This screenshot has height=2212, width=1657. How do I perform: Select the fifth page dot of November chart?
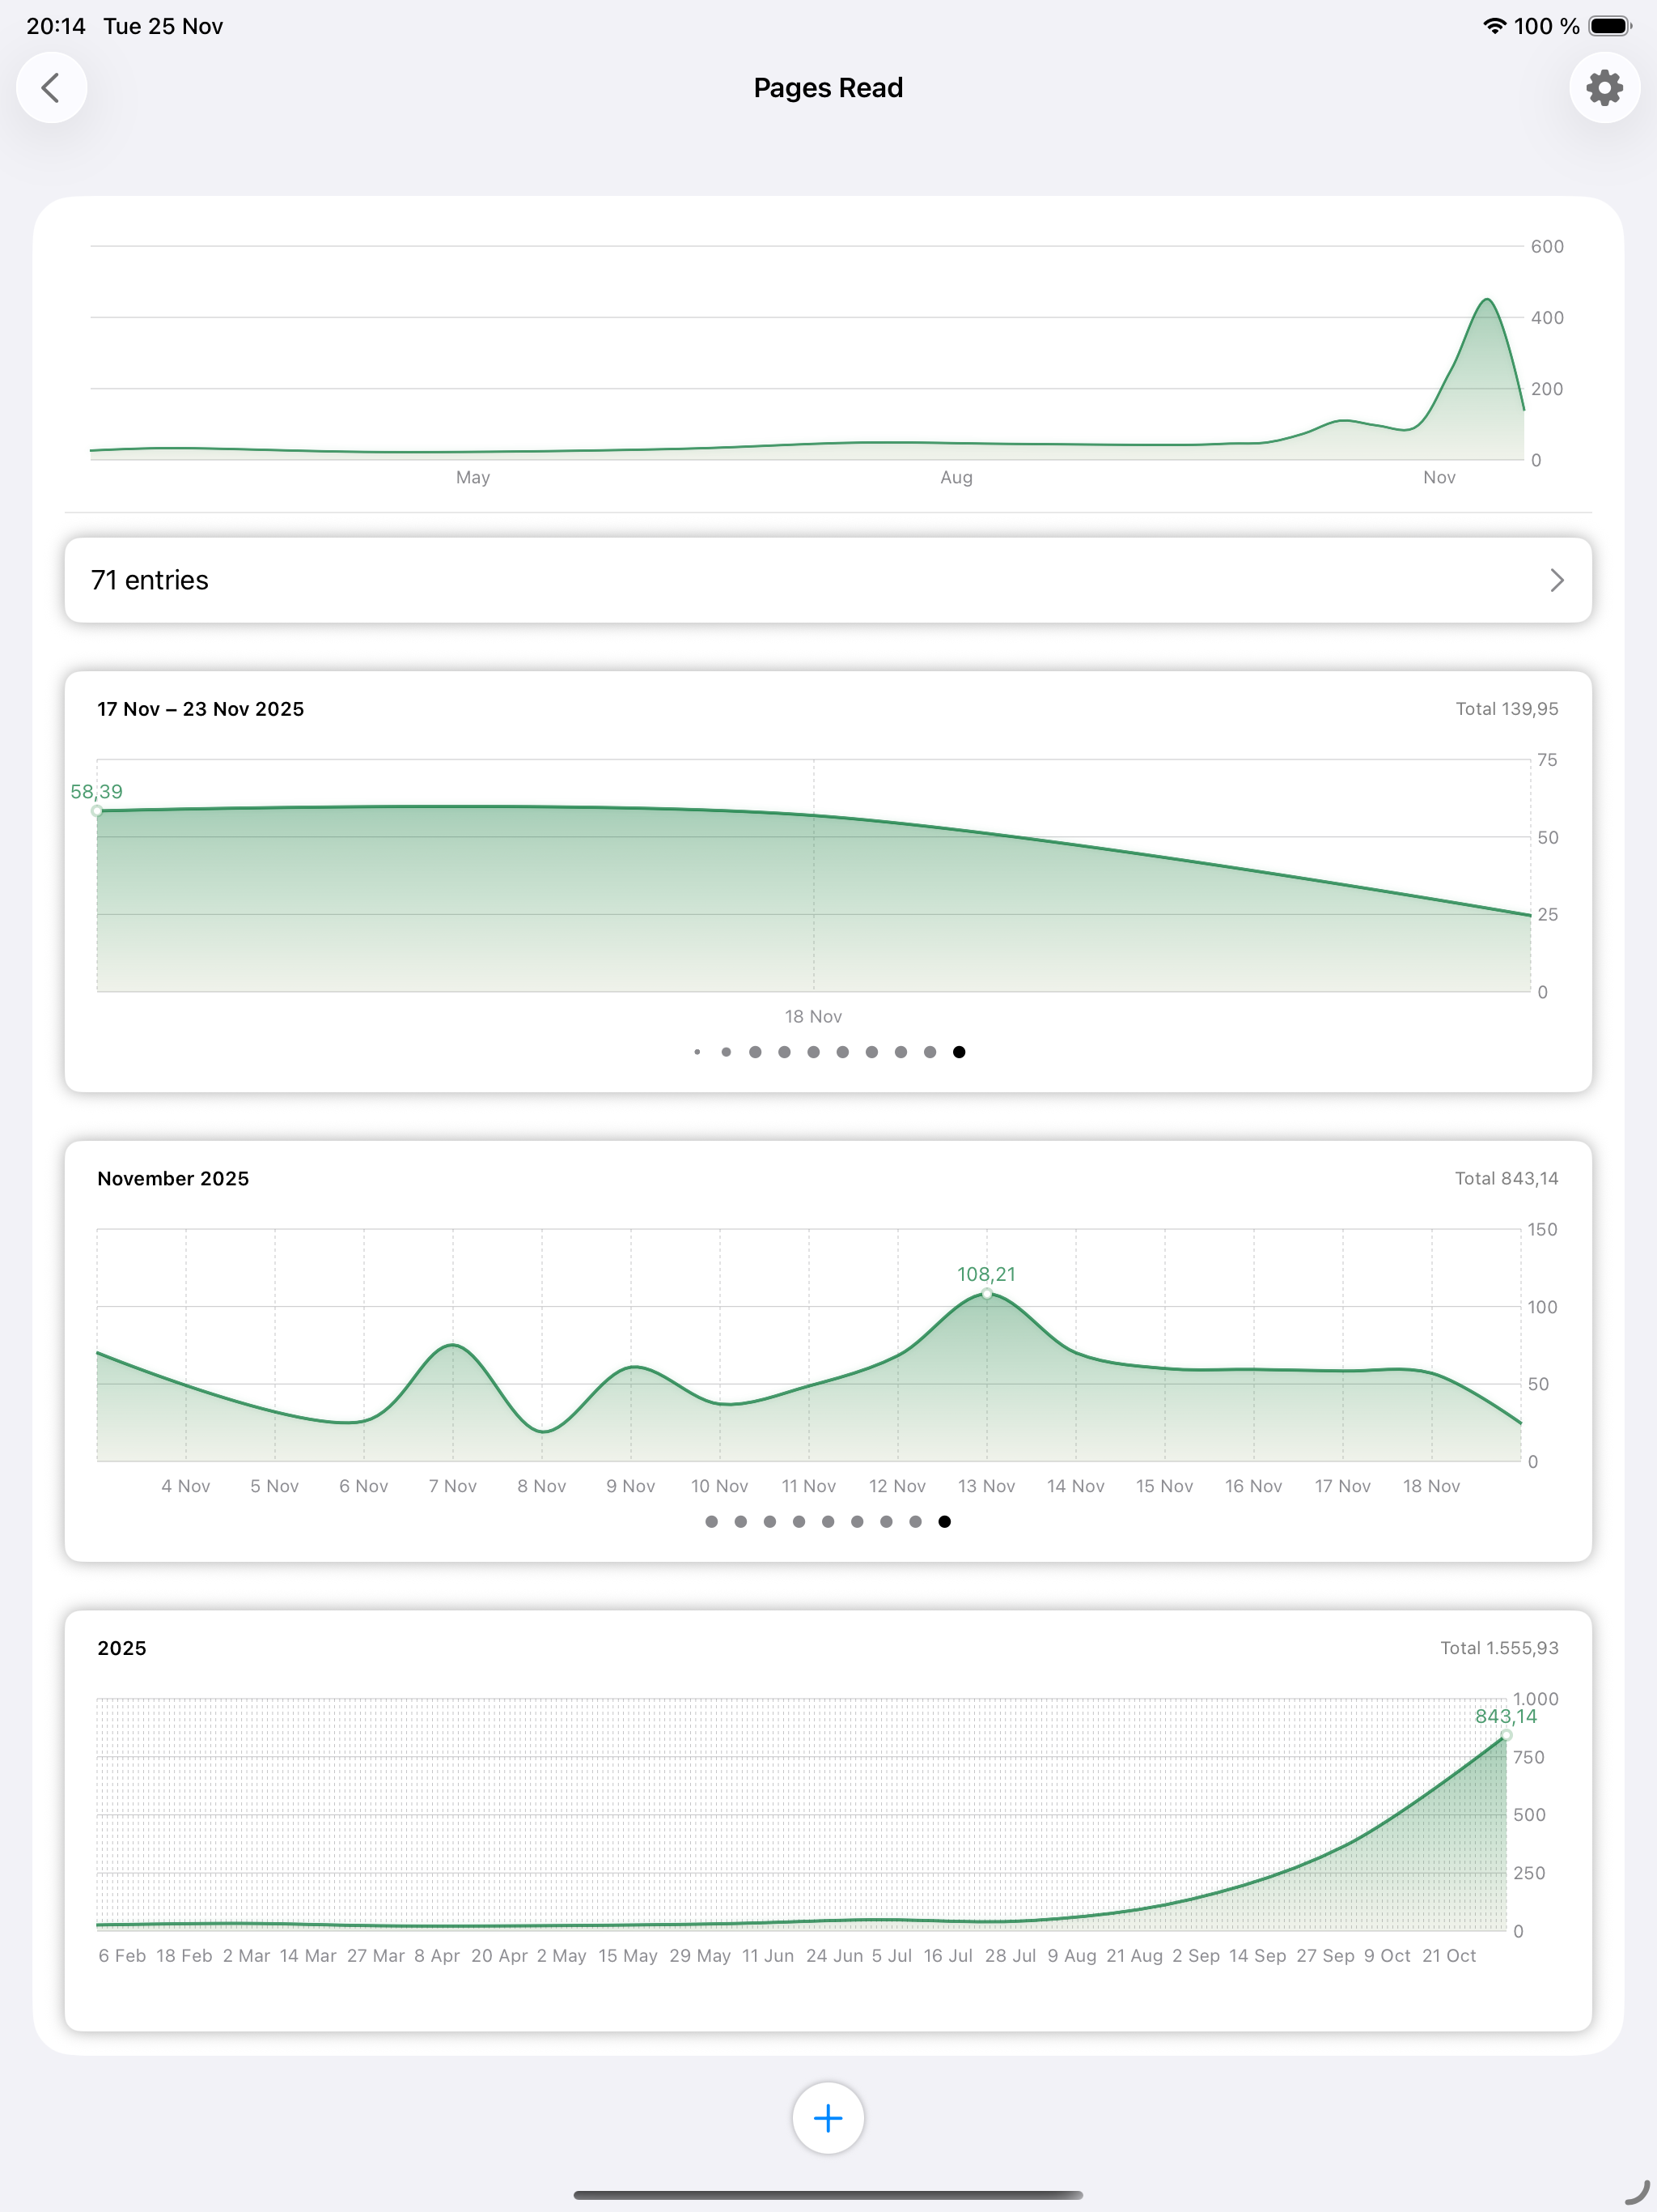pos(828,1522)
